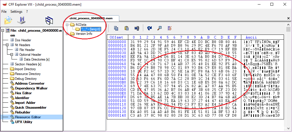Screen dimensions: 293x133
Task: Click the hex view vertical scrollbar
Action: click(288, 79)
